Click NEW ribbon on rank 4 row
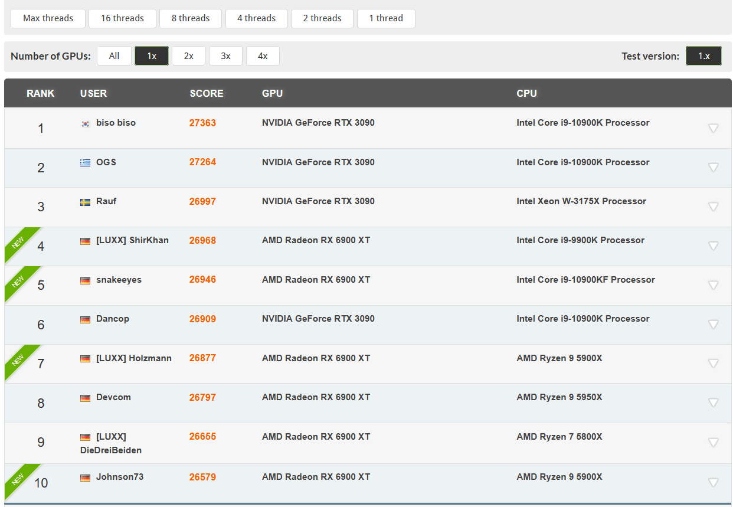 pyautogui.click(x=19, y=242)
